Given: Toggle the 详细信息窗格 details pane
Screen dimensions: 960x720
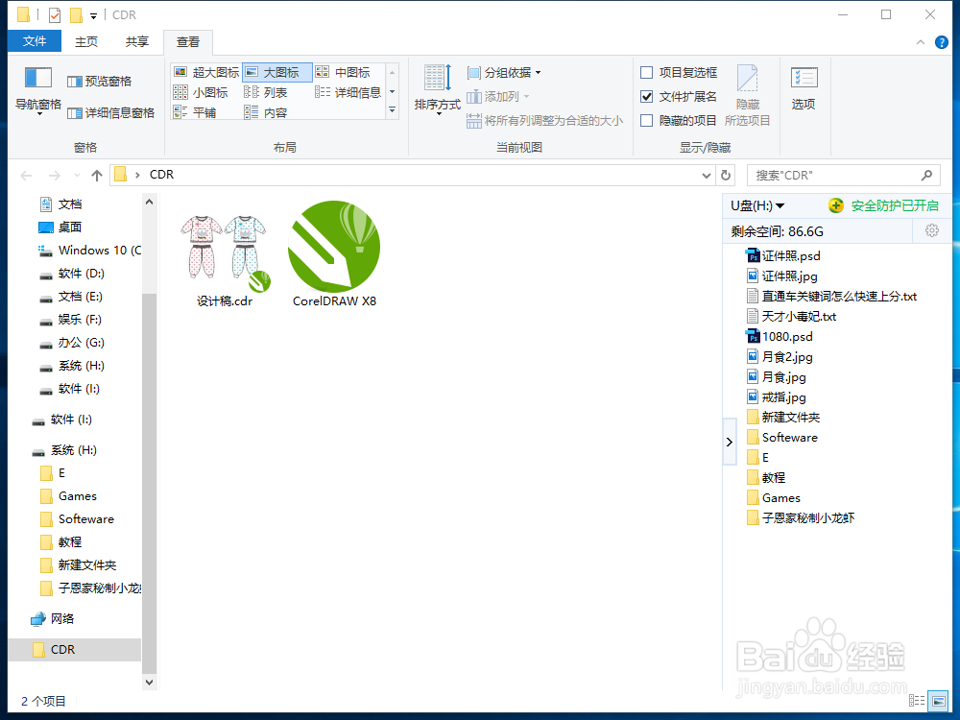Looking at the screenshot, I should (x=110, y=112).
